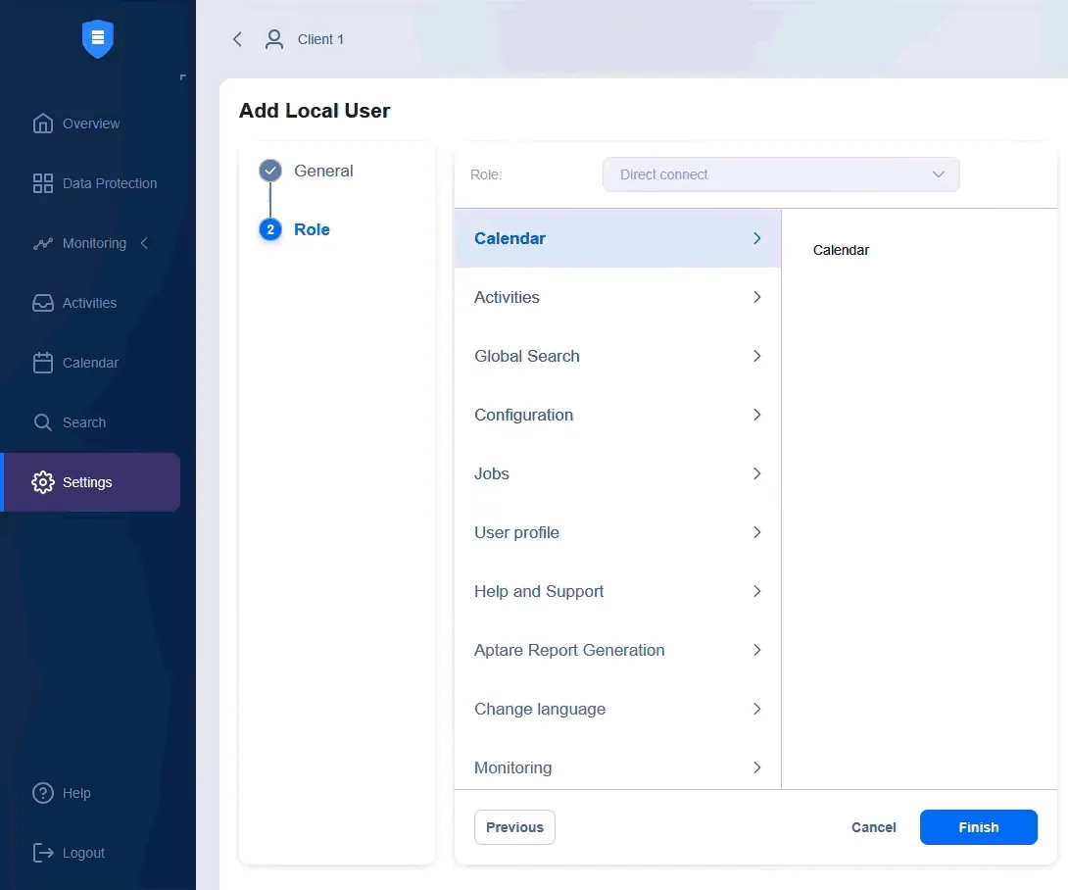Click the Role: field label

[486, 174]
